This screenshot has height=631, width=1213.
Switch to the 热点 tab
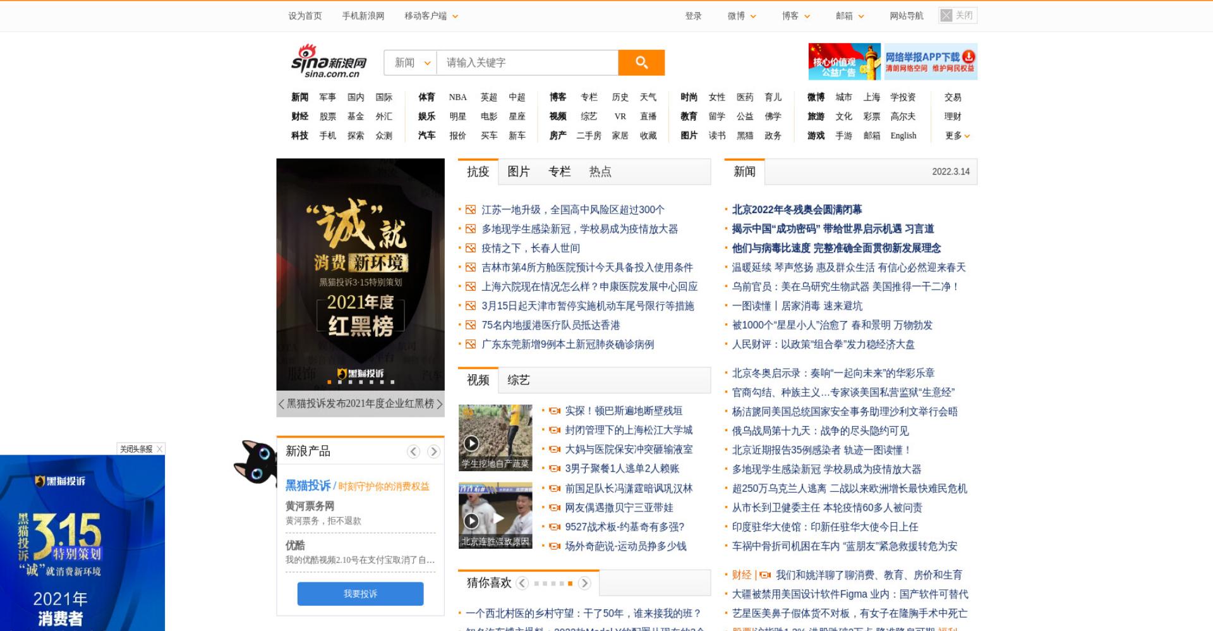(600, 172)
